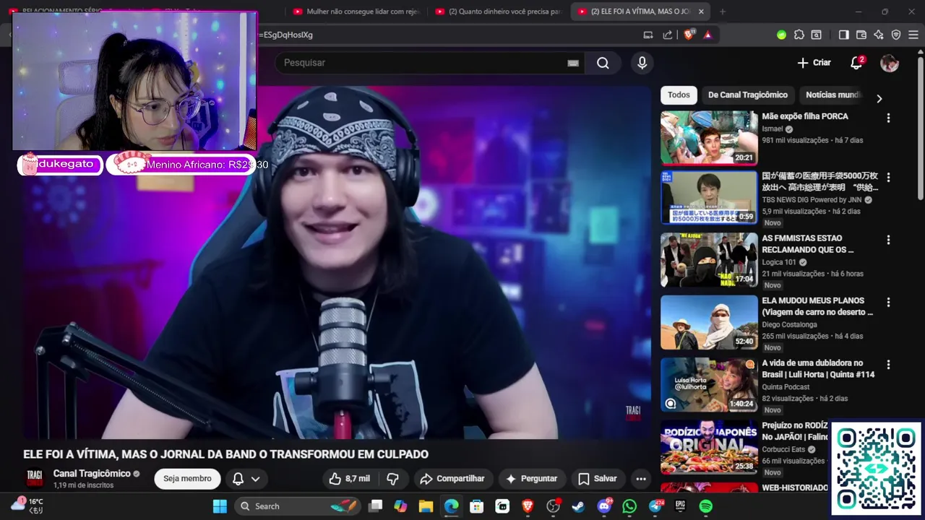Screen dimensions: 925x520
Task: Click the Criar button
Action: [x=814, y=63]
